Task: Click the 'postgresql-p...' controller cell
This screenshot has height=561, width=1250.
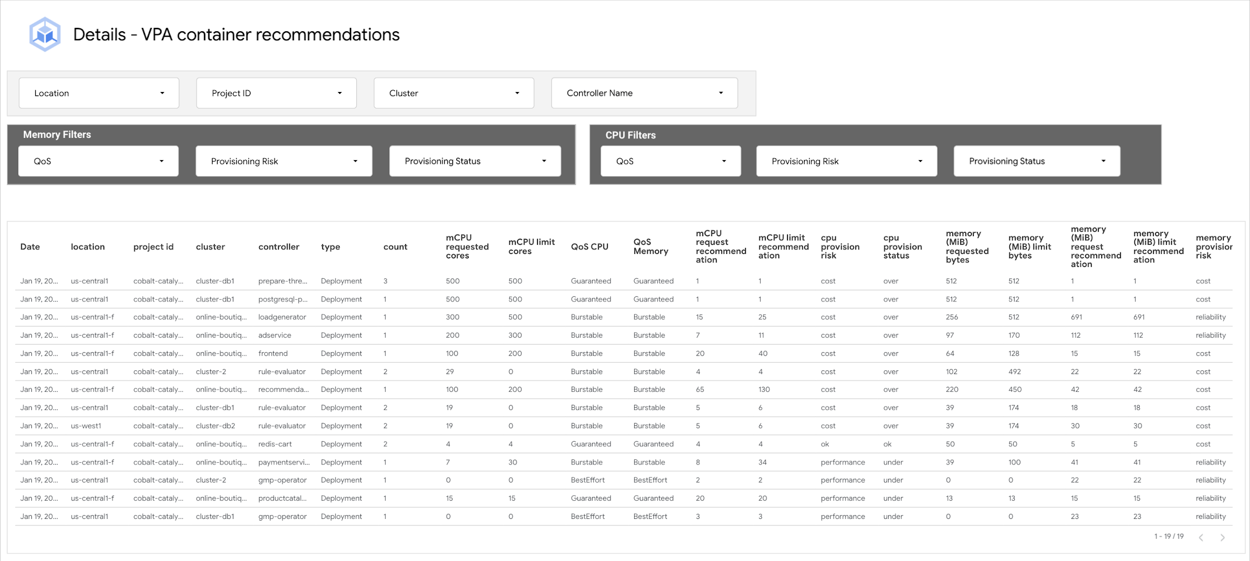Action: point(282,299)
